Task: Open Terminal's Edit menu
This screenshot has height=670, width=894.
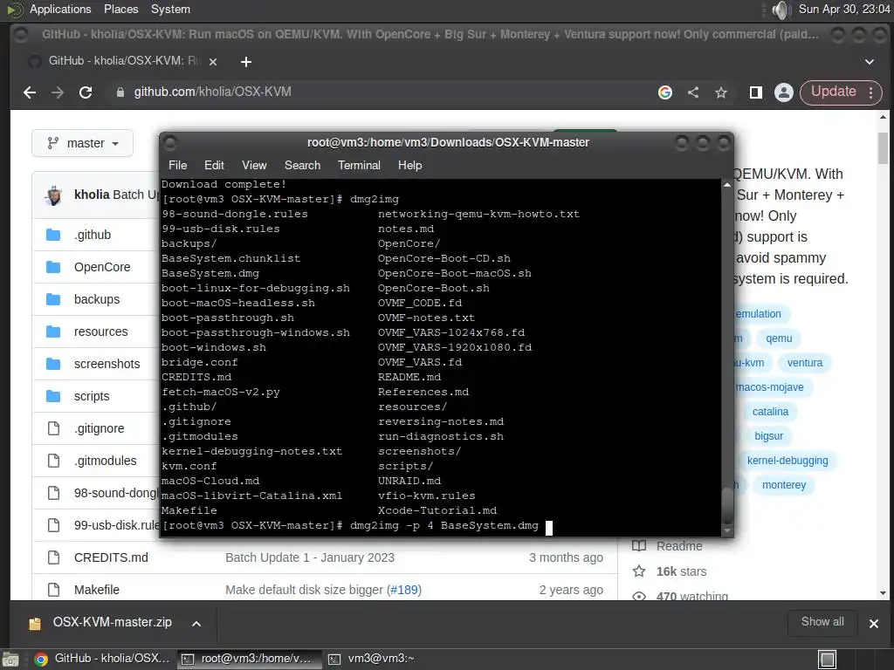Action: point(214,165)
